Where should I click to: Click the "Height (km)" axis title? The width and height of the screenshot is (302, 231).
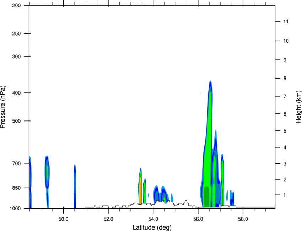[x=298, y=107]
